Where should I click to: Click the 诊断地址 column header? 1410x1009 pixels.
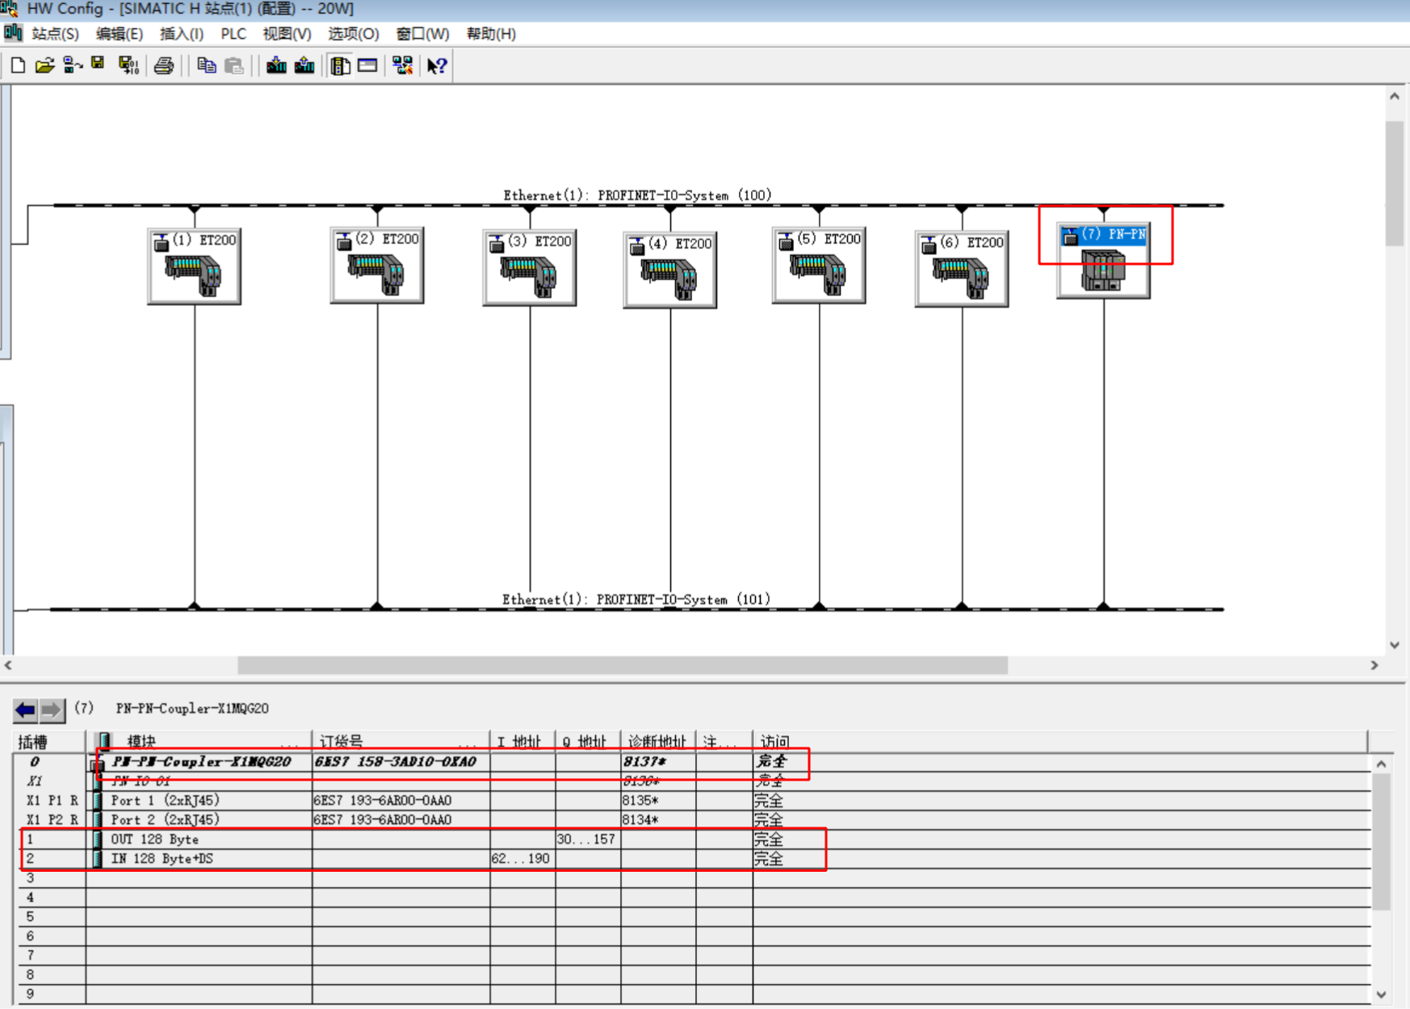[657, 741]
